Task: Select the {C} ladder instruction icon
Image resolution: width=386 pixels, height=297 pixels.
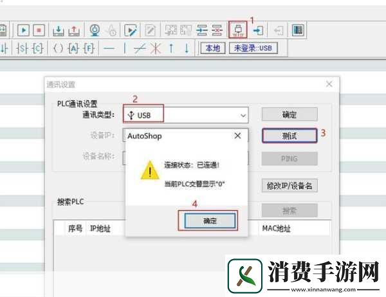Action: tap(38, 48)
